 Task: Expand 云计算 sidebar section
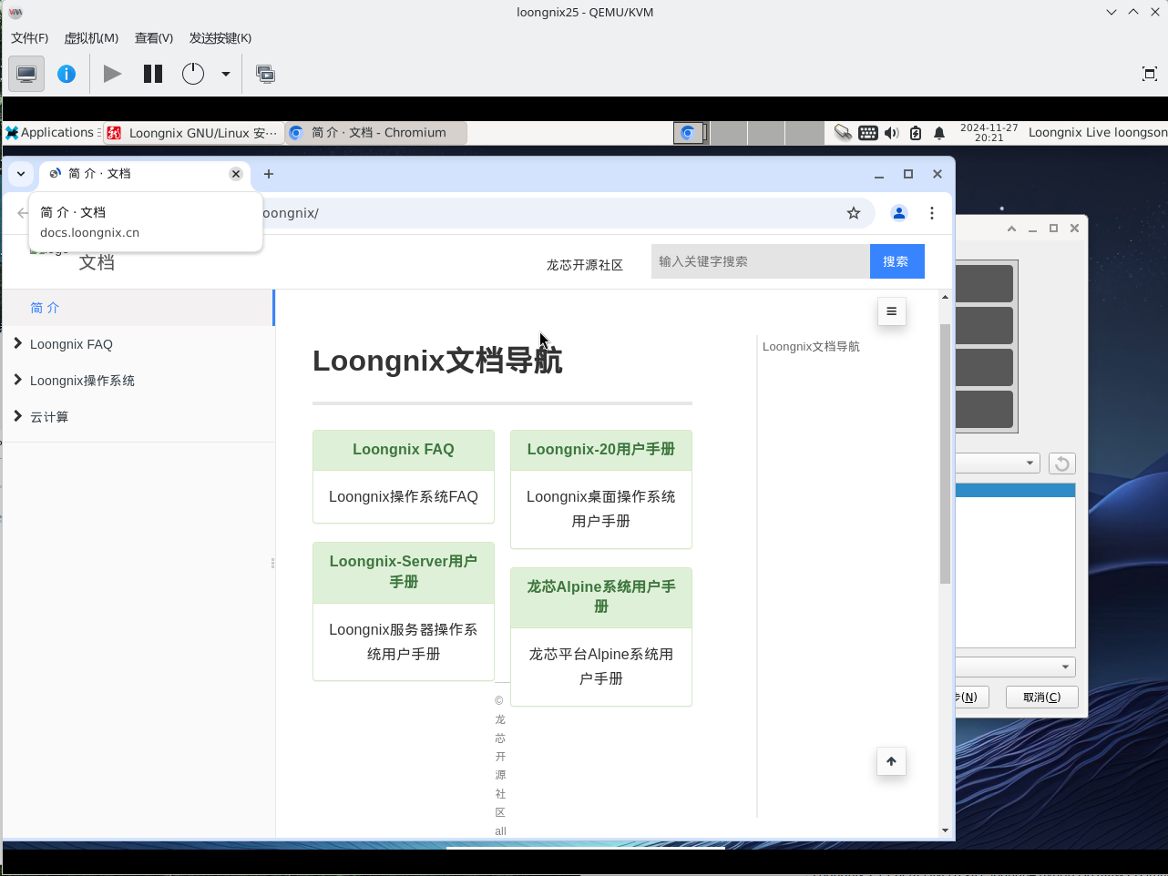[138, 417]
